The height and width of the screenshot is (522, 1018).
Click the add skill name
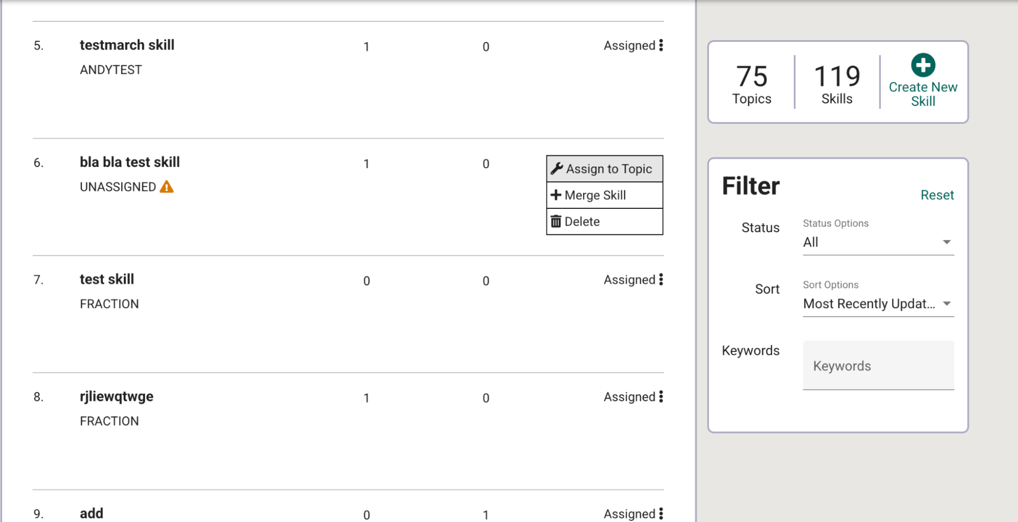92,513
